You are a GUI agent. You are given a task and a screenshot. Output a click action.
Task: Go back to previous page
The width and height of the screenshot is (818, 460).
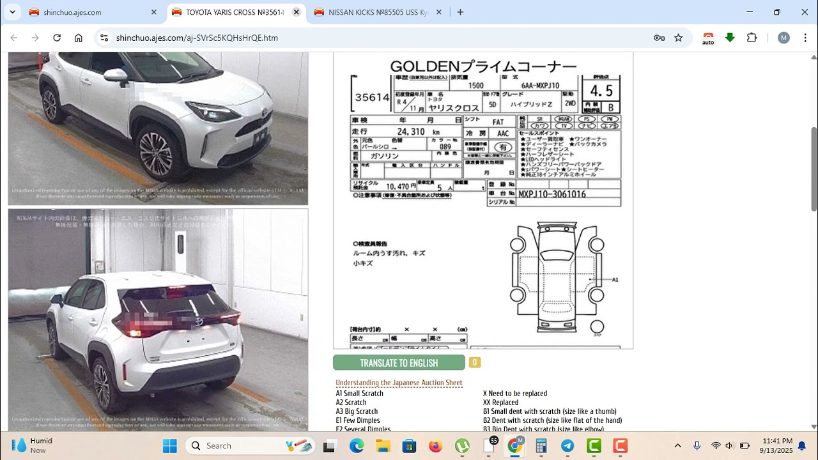(14, 38)
